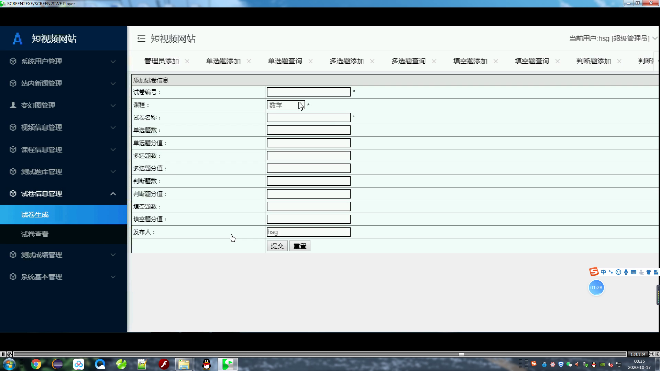Open Google Chrome from the taskbar
Viewport: 660px width, 371px height.
[x=36, y=364]
